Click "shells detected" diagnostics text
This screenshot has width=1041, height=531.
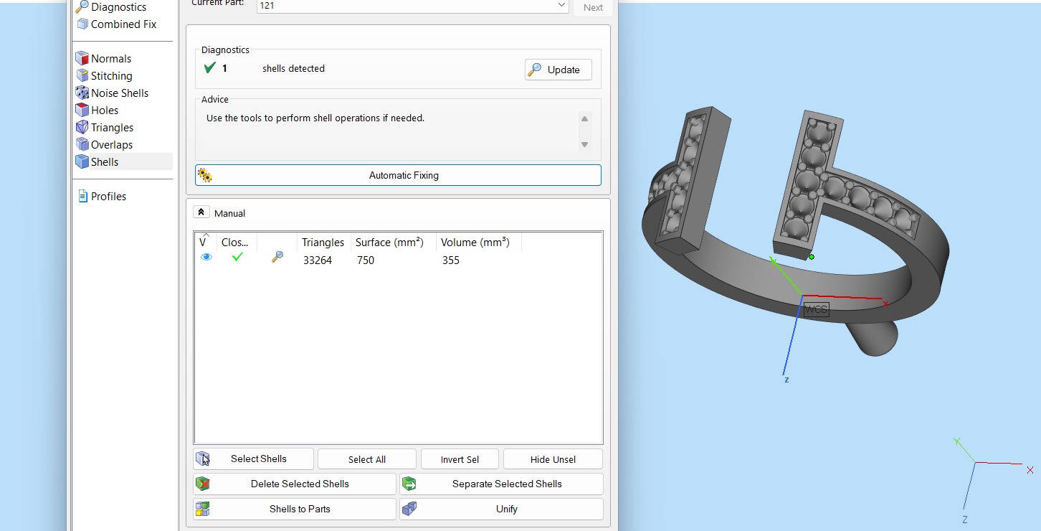coord(293,69)
